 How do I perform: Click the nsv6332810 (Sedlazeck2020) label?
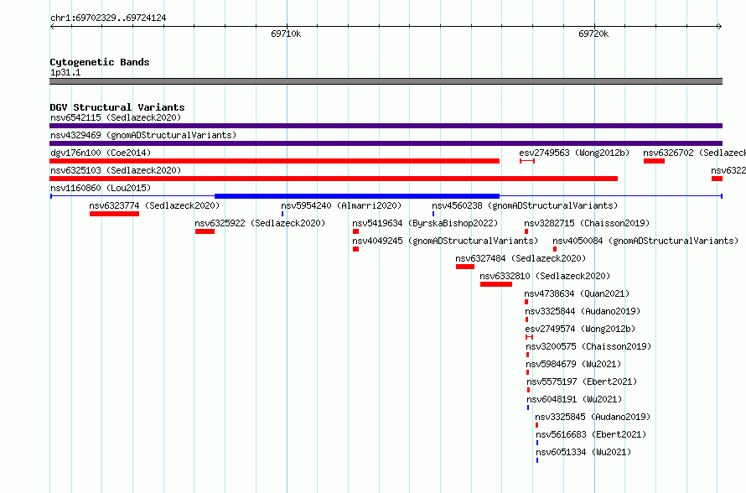[x=545, y=276]
